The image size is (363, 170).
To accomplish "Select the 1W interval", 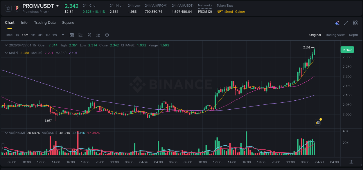I will click(55, 35).
